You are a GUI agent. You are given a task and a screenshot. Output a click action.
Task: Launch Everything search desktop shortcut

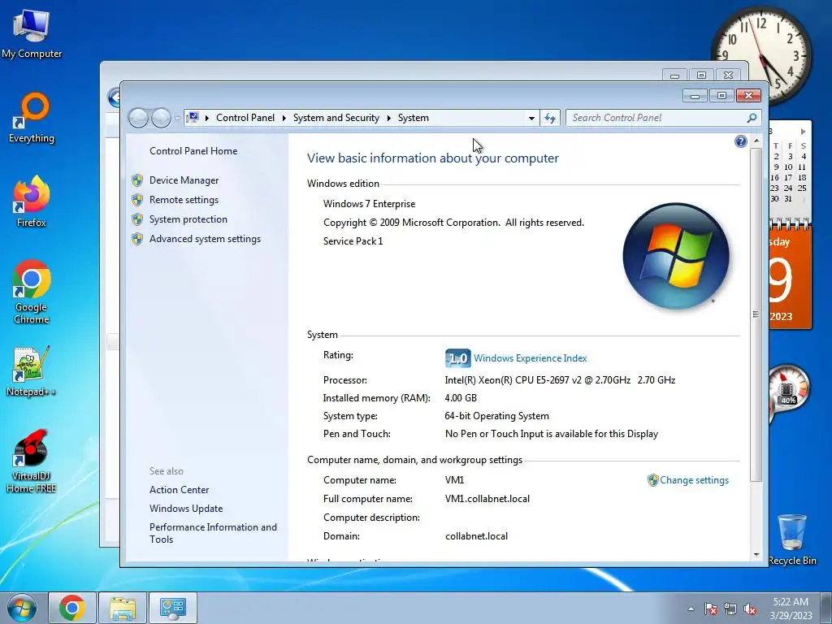point(32,118)
